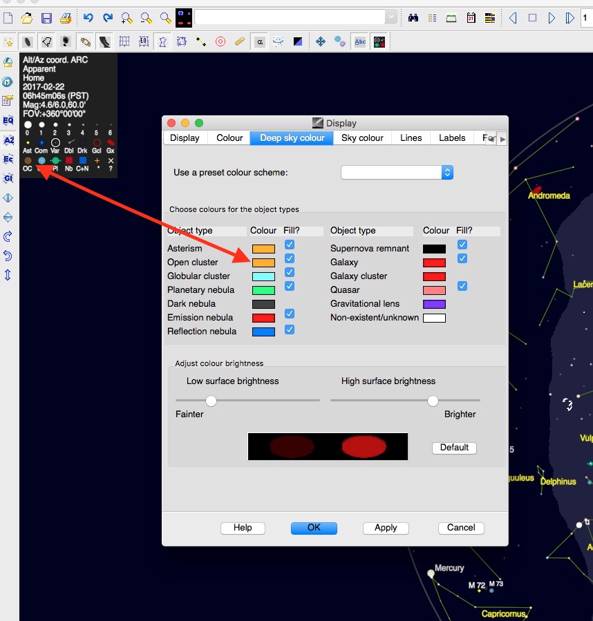Change the Globular cluster cyan colour swatch
This screenshot has height=621, width=593.
coord(263,276)
